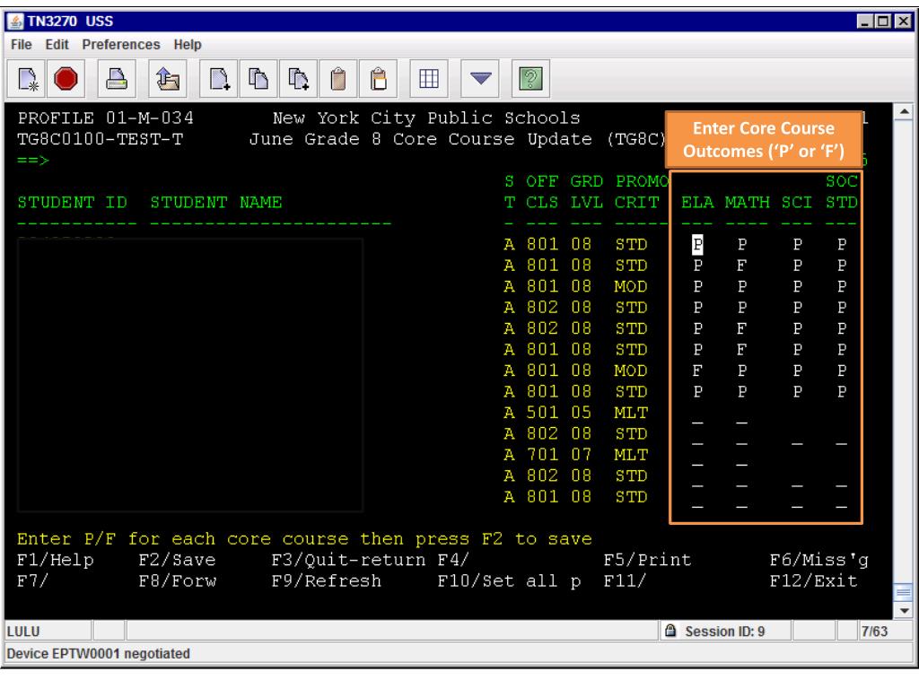Click the vertical scrollbar thumb

(x=905, y=592)
